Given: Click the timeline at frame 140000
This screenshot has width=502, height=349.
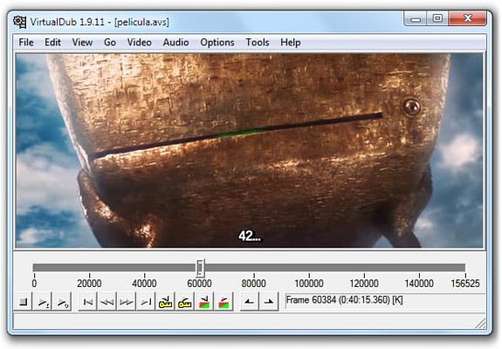Looking at the screenshot, I should click(x=419, y=268).
